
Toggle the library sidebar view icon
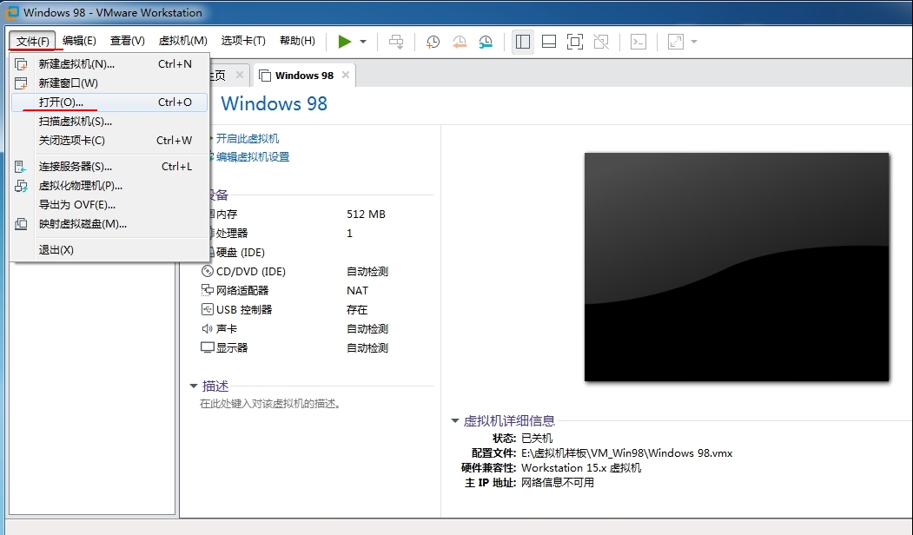click(x=522, y=42)
